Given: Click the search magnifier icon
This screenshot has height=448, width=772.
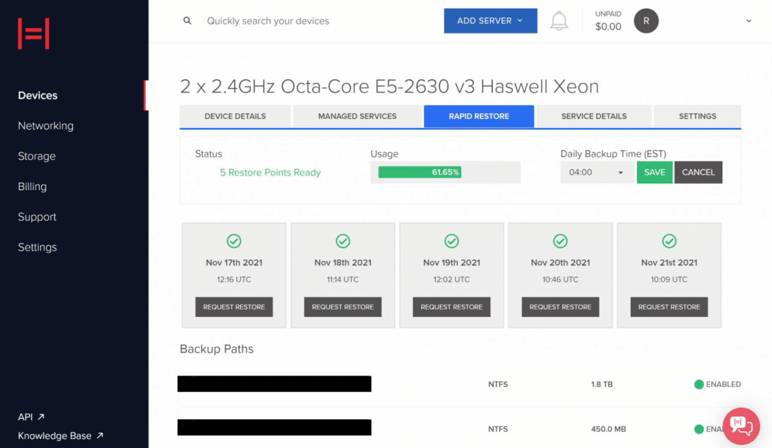Looking at the screenshot, I should pyautogui.click(x=187, y=21).
